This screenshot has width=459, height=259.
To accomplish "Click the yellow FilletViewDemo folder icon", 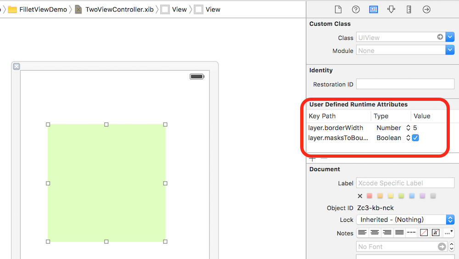I will pyautogui.click(x=12, y=10).
